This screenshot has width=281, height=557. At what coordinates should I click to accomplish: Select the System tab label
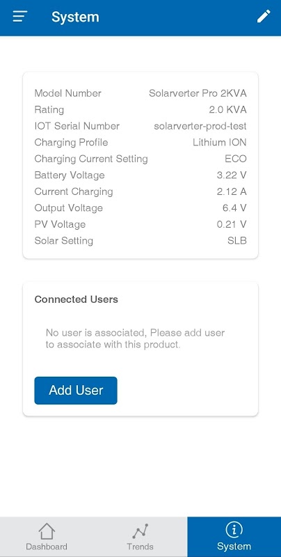click(234, 547)
